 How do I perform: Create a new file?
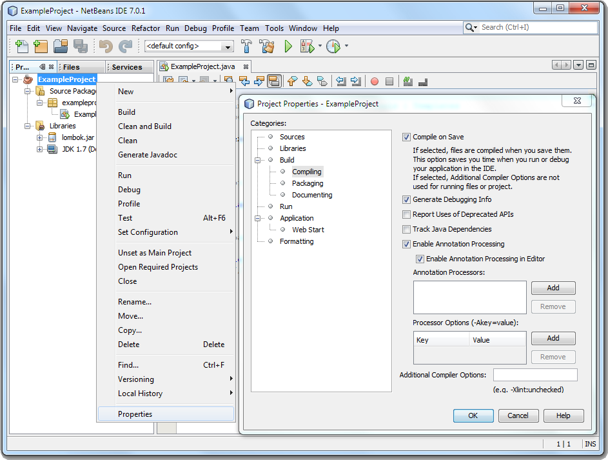click(21, 46)
